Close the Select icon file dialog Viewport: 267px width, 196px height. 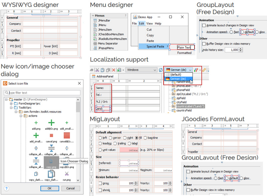point(79,83)
